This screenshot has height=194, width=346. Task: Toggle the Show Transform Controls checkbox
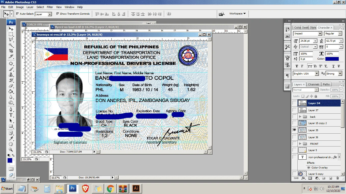click(58, 14)
